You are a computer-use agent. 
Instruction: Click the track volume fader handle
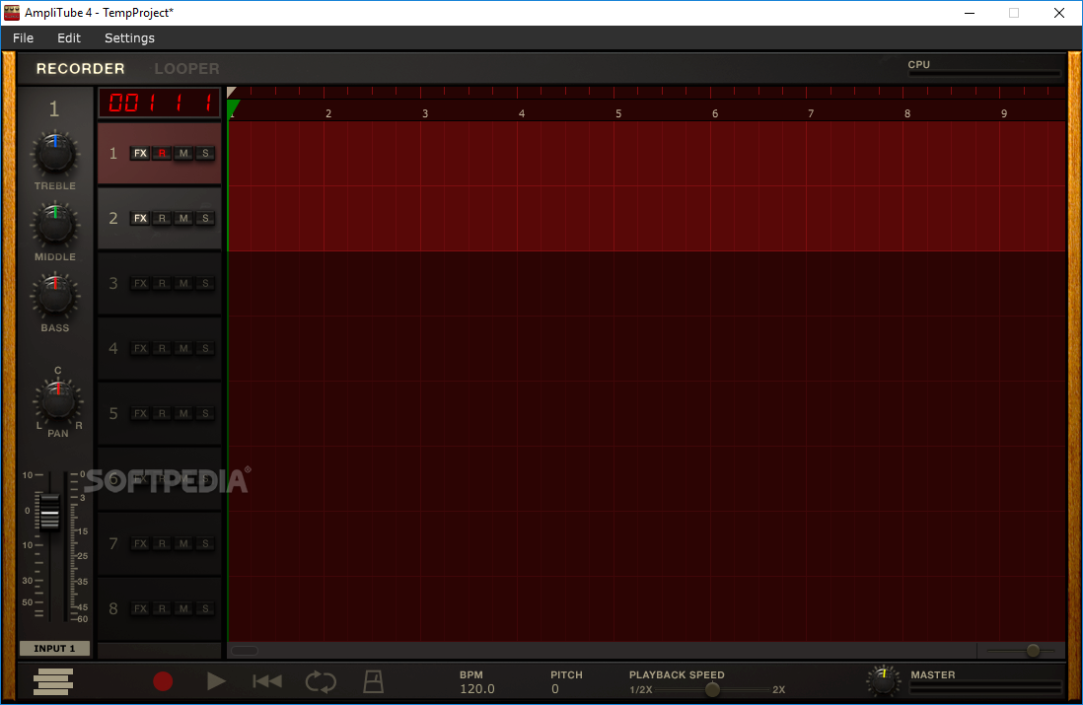[49, 512]
